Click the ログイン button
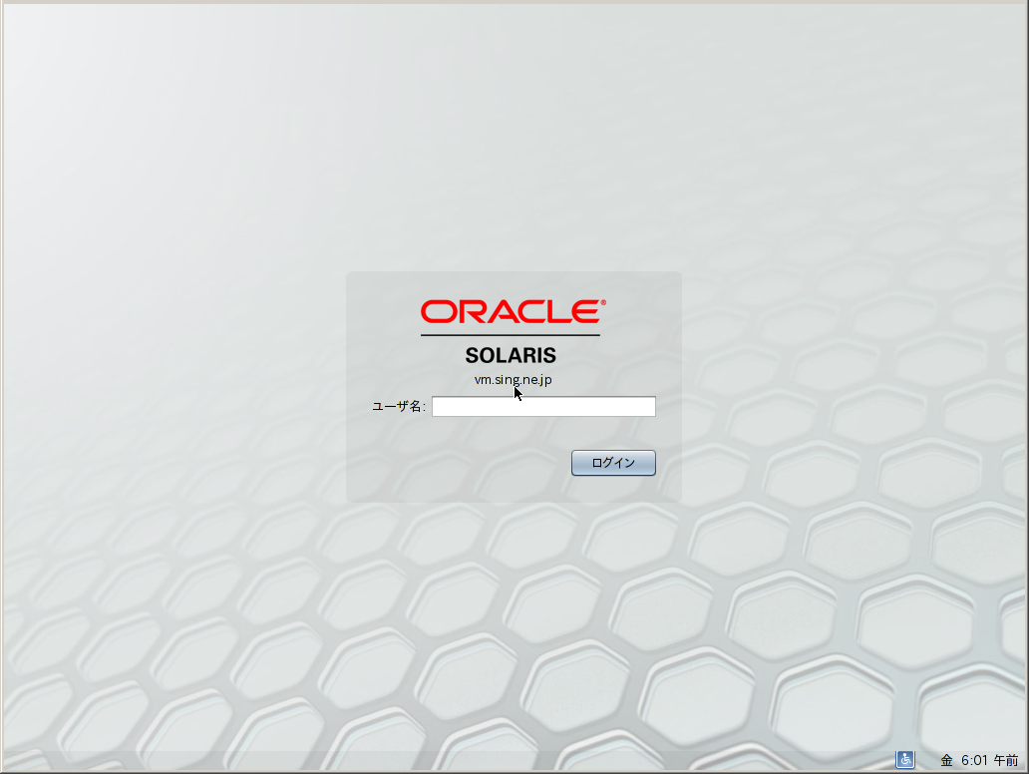The width and height of the screenshot is (1029, 774). [613, 463]
